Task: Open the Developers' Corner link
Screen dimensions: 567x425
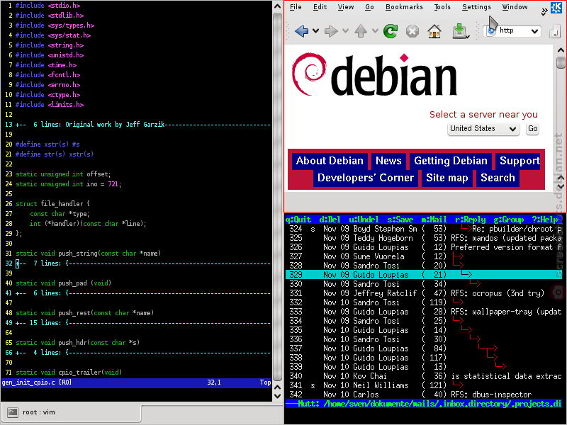Action: 366,178
